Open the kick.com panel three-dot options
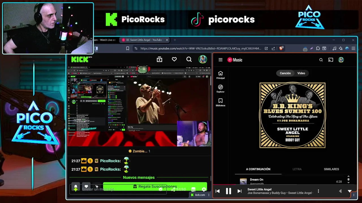The width and height of the screenshot is (362, 203). click(209, 195)
